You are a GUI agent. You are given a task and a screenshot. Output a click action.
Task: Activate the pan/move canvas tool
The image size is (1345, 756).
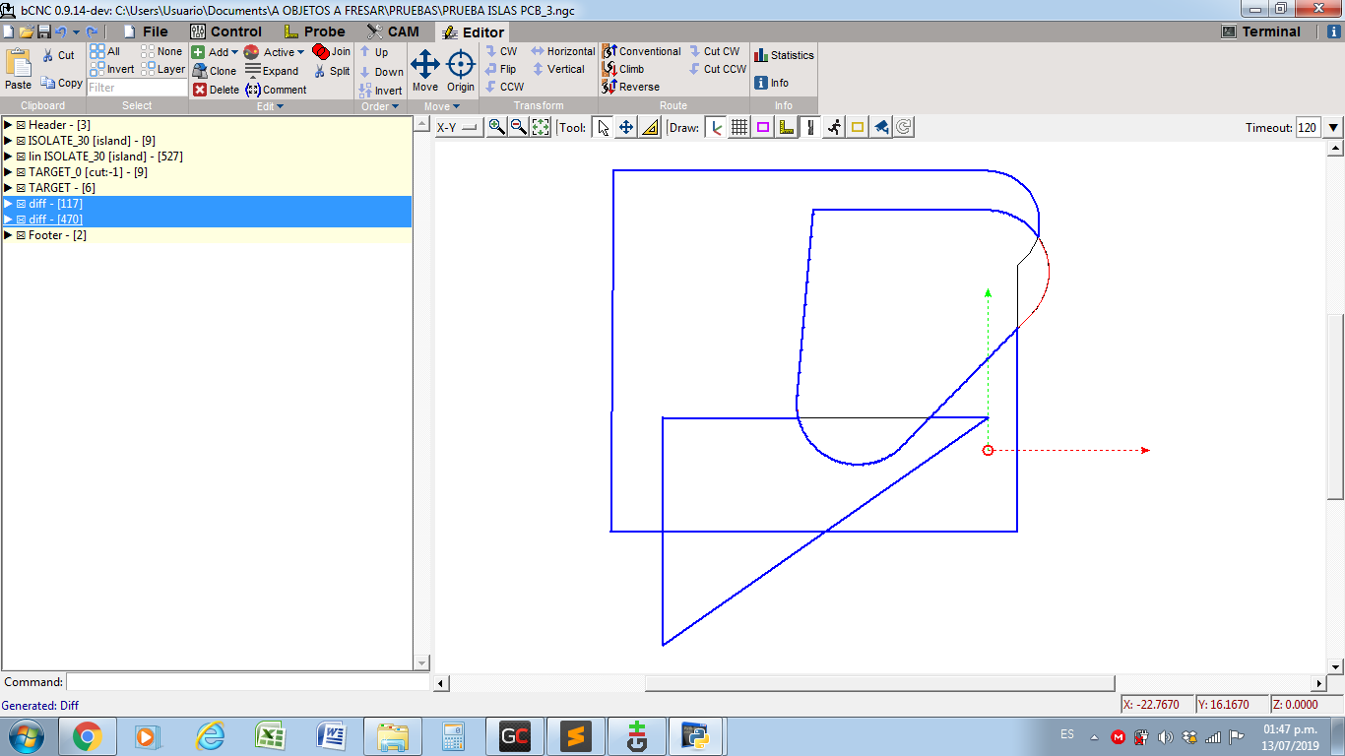pos(626,127)
